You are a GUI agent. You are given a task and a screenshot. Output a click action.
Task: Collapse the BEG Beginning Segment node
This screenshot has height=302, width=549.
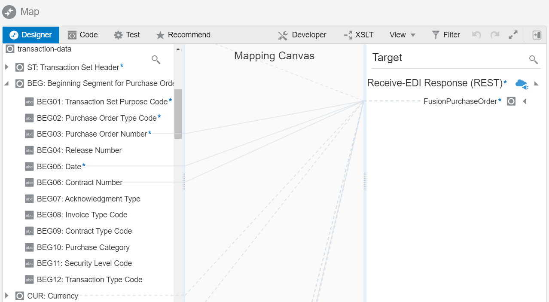click(6, 83)
